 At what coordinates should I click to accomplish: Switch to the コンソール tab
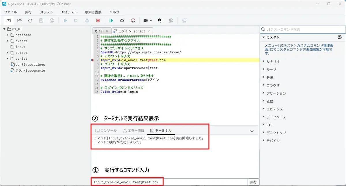(x=106, y=131)
